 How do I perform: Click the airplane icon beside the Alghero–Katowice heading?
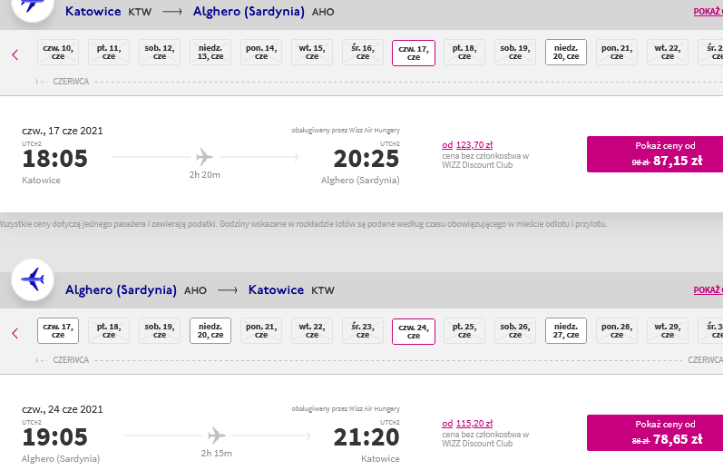tap(33, 280)
